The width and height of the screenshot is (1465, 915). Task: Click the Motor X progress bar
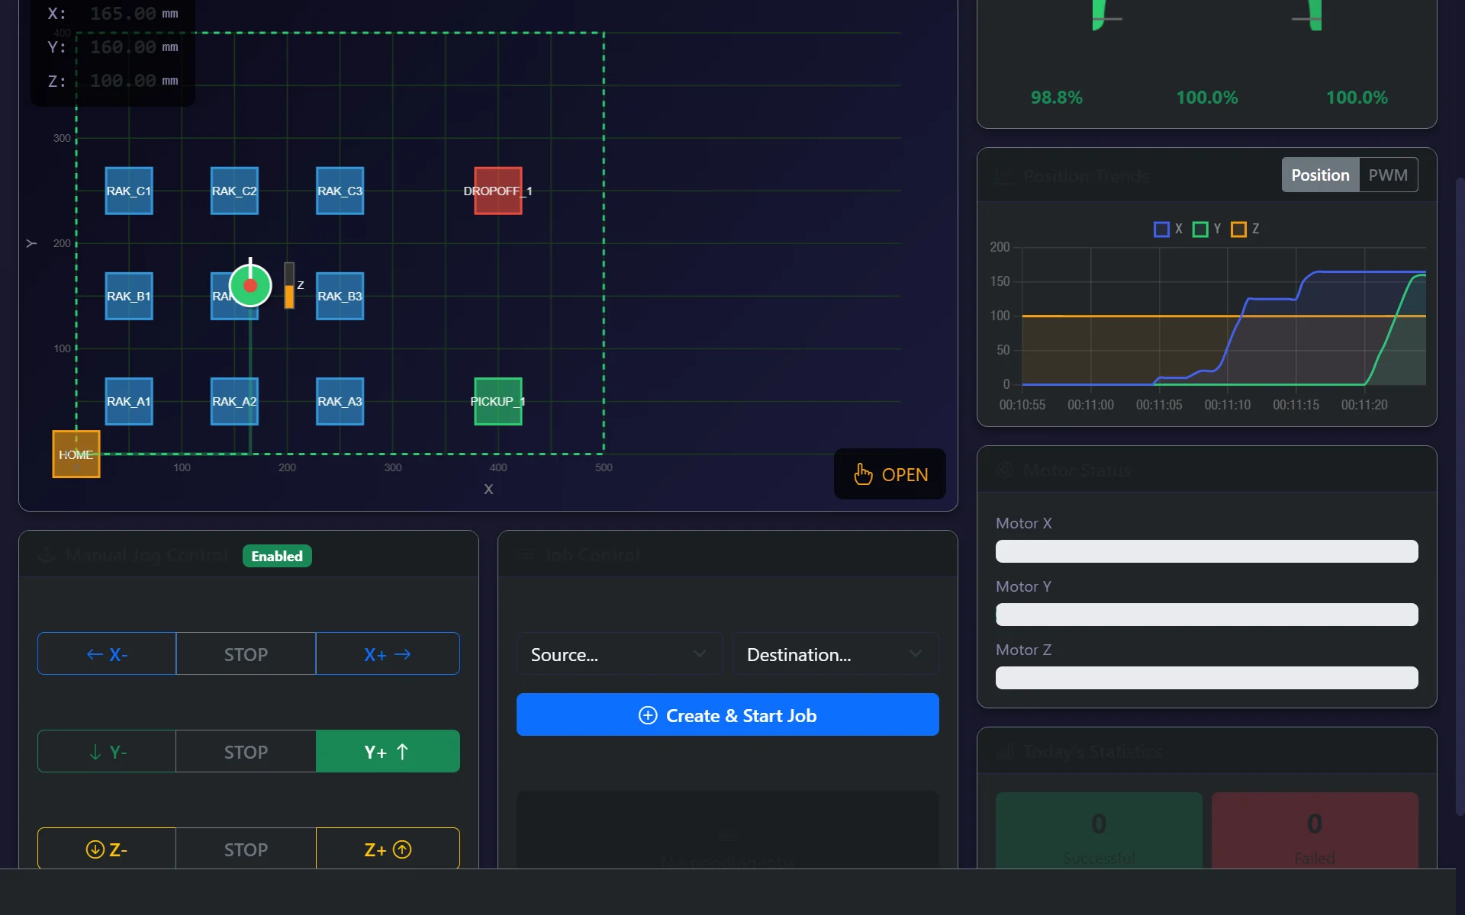pyautogui.click(x=1206, y=551)
